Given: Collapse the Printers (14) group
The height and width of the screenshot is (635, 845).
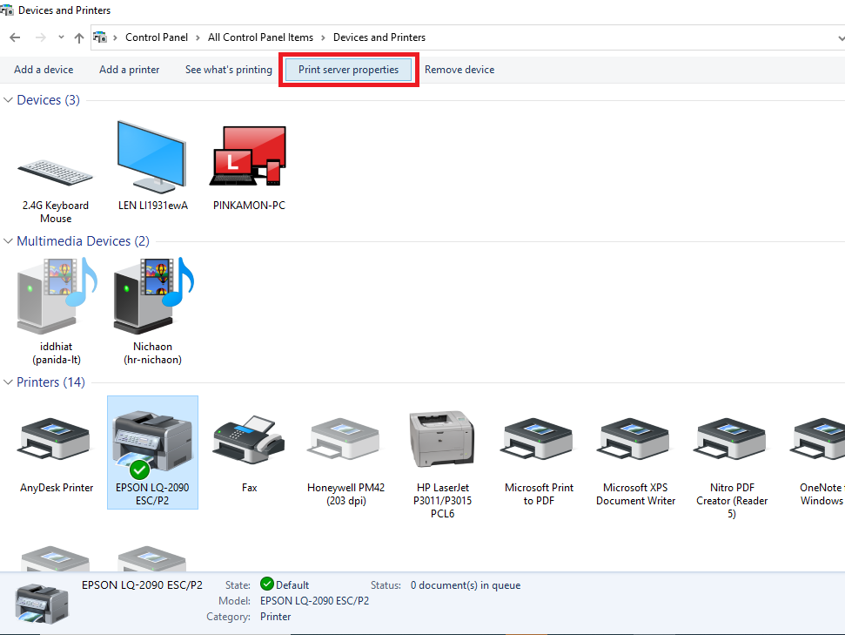Looking at the screenshot, I should click(9, 382).
